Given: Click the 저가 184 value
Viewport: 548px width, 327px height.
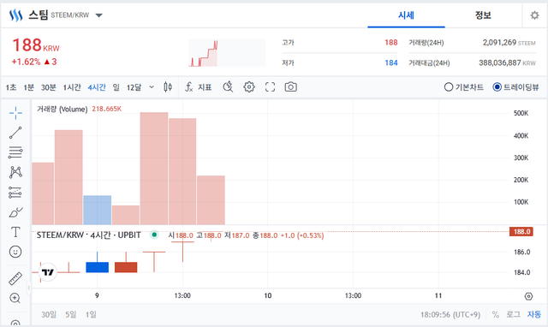Looking at the screenshot, I should (x=391, y=62).
